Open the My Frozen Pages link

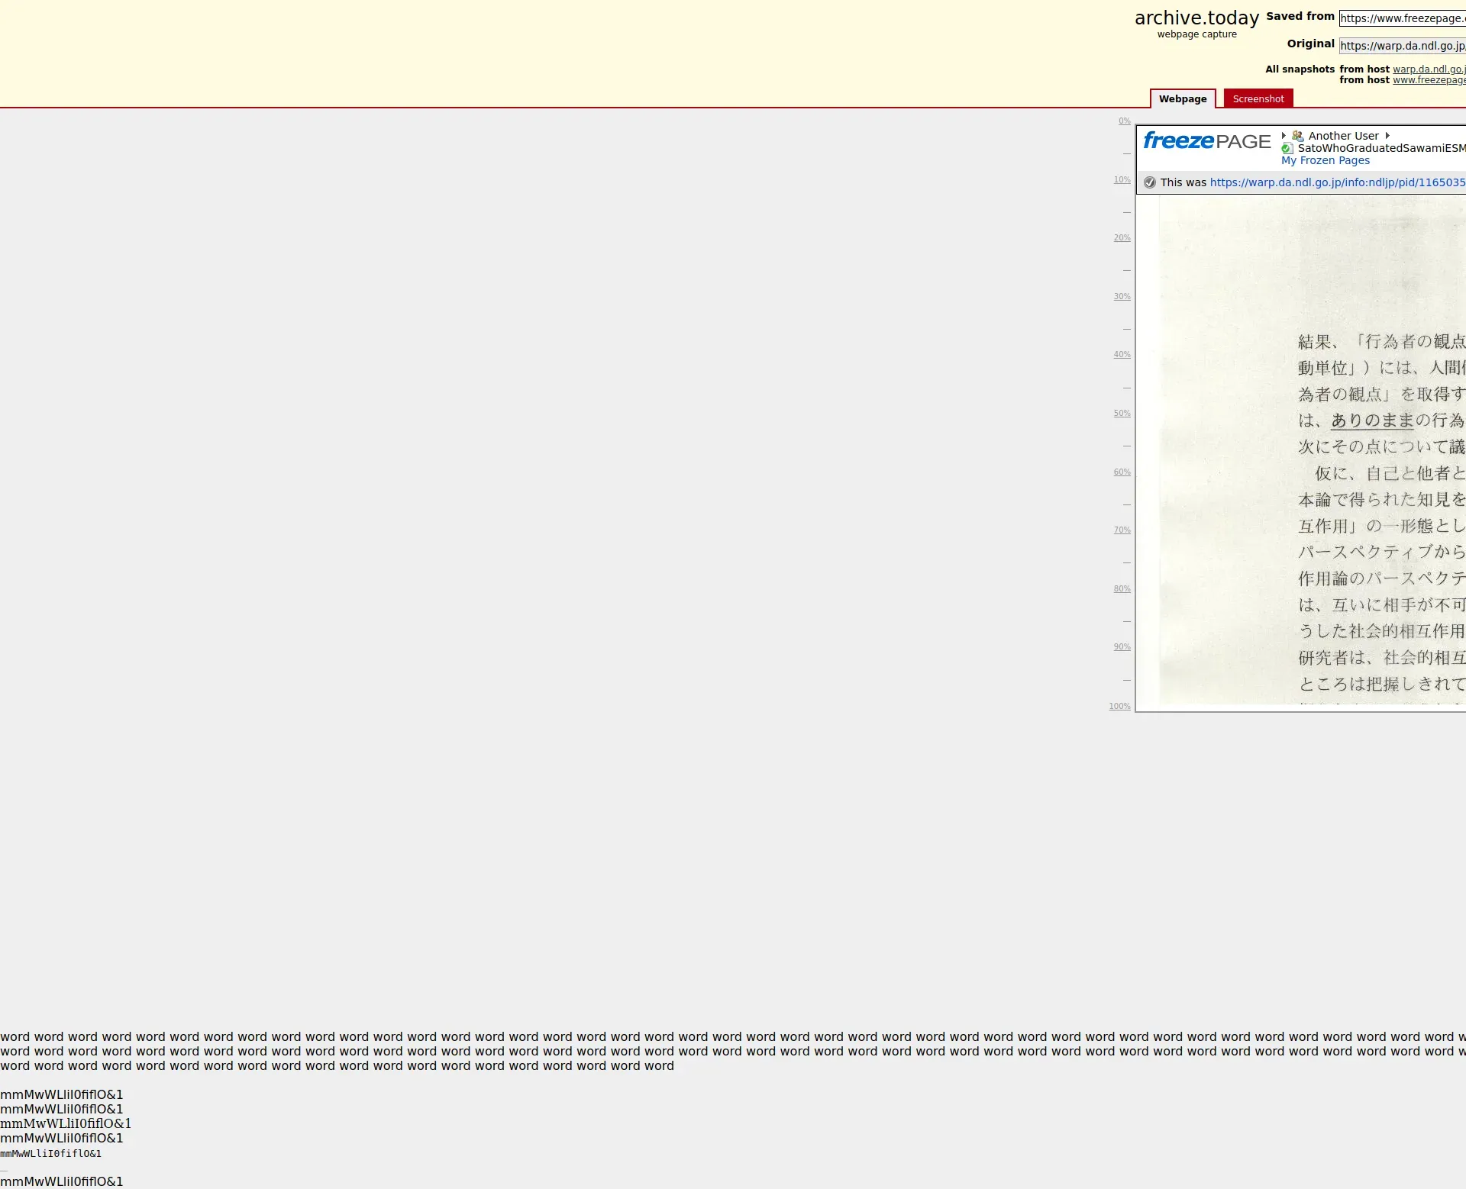coord(1325,160)
